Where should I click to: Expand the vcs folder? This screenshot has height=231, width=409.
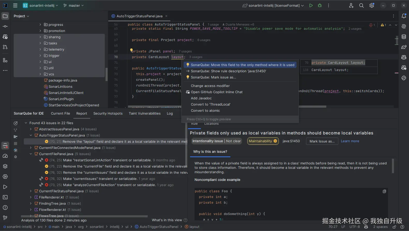40,74
